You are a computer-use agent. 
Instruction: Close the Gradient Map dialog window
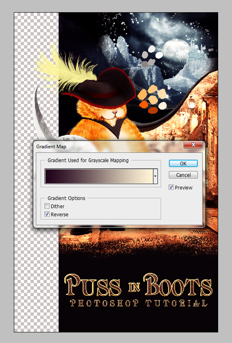(x=193, y=145)
